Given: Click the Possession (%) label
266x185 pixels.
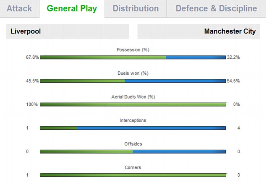Looking at the screenshot, I should point(133,50).
